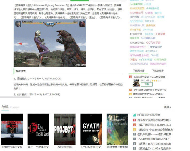Click the 2、战斗模式 BATTLE MODE line
The height and width of the screenshot is (151, 190).
click(37, 94)
